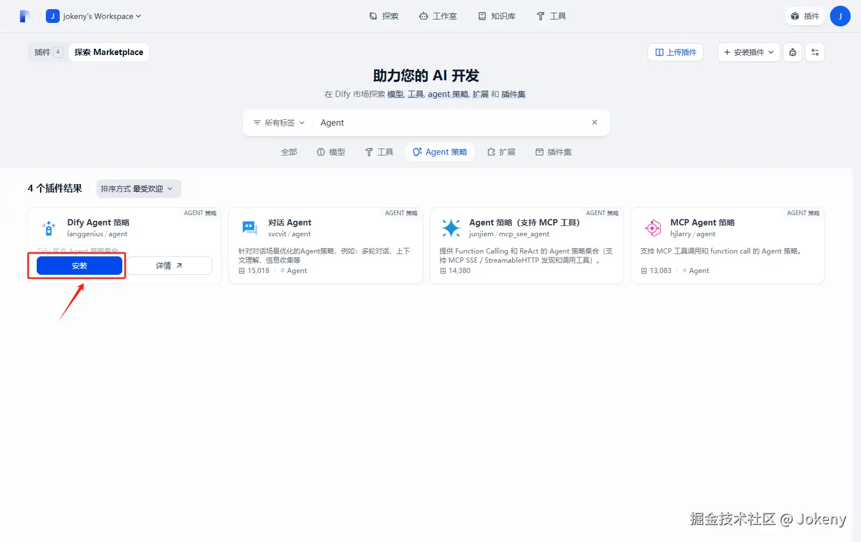Select the 探索 Marketplace tab
861x542 pixels.
click(109, 52)
